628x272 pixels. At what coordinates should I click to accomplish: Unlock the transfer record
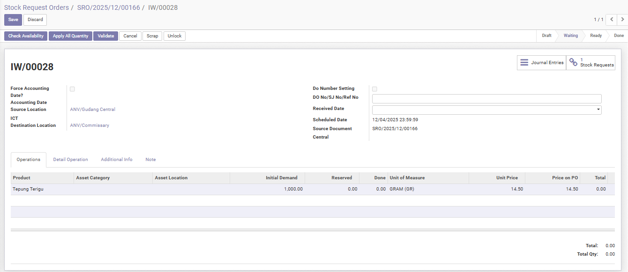pos(174,36)
